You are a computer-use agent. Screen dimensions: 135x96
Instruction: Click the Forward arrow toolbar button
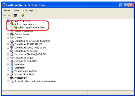point(9,16)
